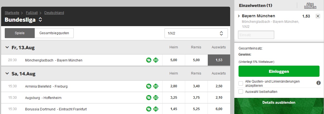
Task: Open Borussia Dortmund - Eintracht Frankfurt match
Action: tap(56, 109)
